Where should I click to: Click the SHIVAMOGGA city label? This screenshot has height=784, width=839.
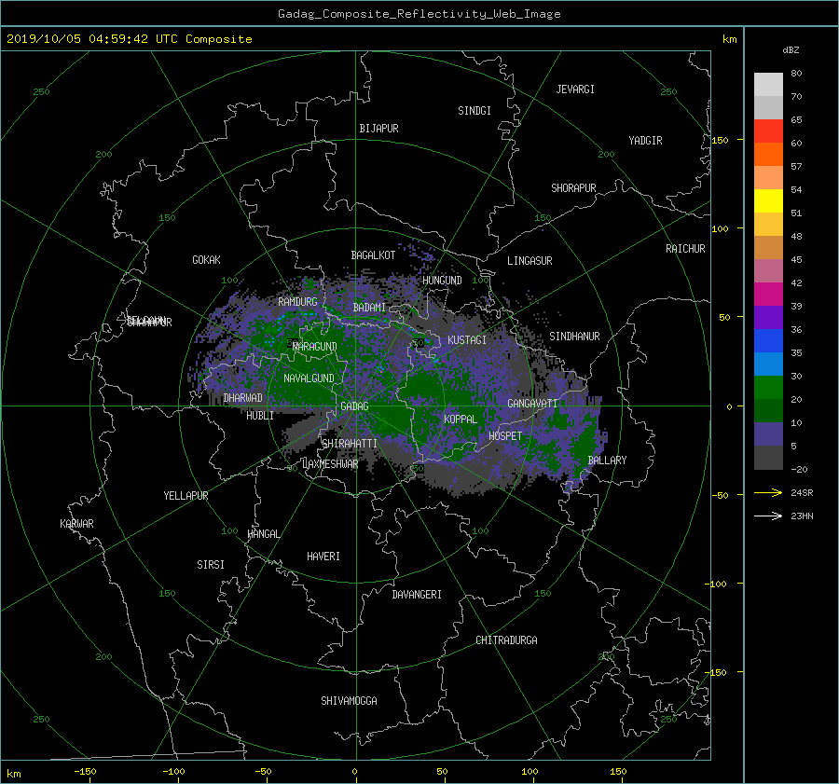pyautogui.click(x=349, y=701)
